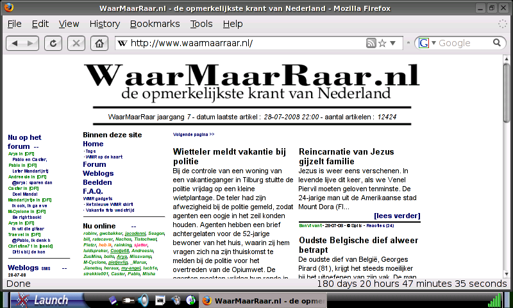This screenshot has height=308, width=513.
Task: Click 'Volgende pagina >>' link
Action: 194,135
